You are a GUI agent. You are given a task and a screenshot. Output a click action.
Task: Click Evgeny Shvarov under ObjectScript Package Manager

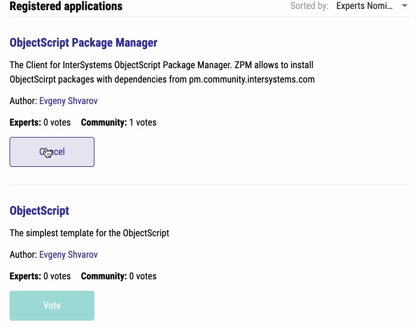tap(68, 101)
